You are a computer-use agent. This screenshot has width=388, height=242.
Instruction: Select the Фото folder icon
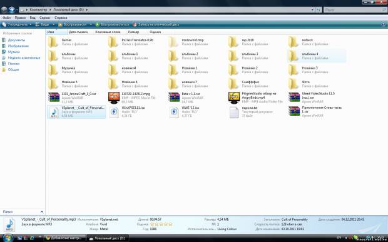tap(294, 84)
